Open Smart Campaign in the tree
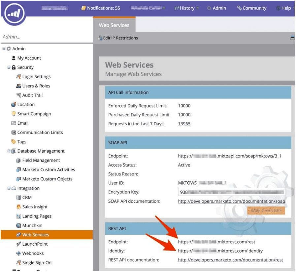Image resolution: width=297 pixels, height=273 pixels. (x=34, y=114)
